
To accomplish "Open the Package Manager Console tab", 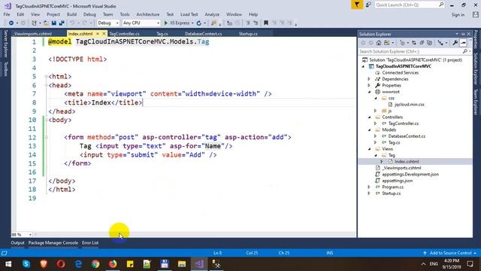I will 53,242.
